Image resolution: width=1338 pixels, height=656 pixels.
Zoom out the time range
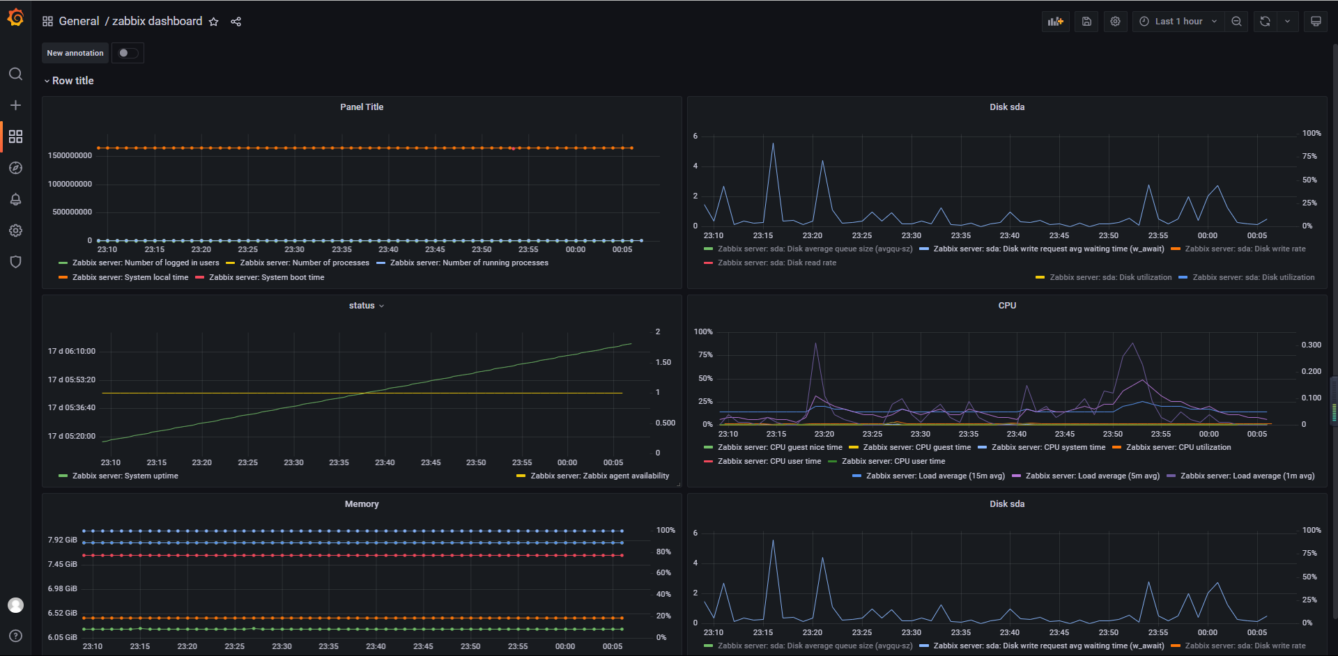(x=1236, y=22)
